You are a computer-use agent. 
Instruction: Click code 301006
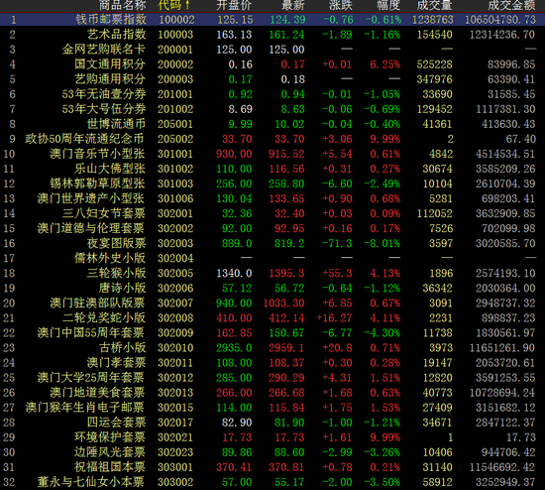point(175,198)
